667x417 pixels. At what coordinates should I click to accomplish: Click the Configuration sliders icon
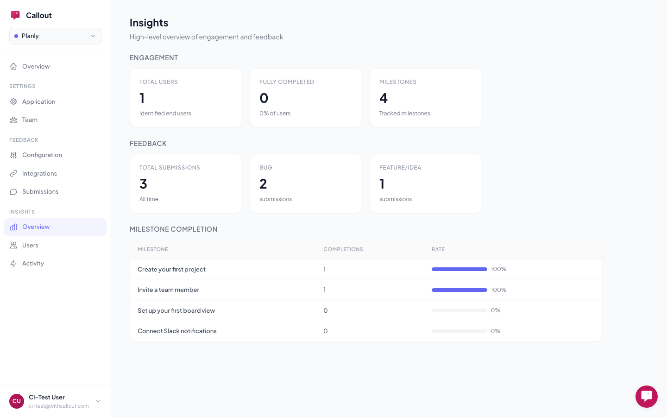(x=13, y=155)
